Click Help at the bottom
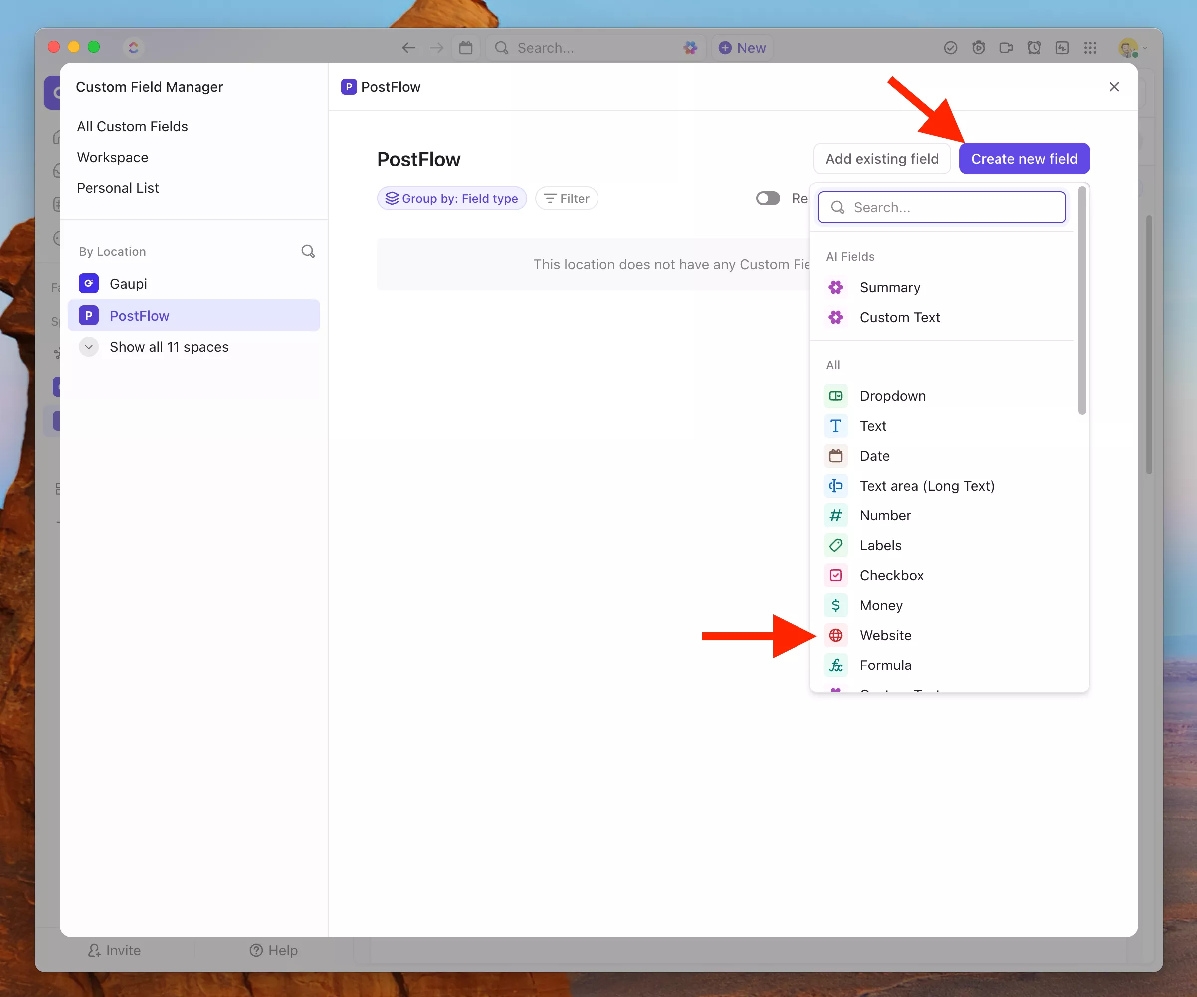Screen dimensions: 1197x997 pyautogui.click(x=274, y=950)
